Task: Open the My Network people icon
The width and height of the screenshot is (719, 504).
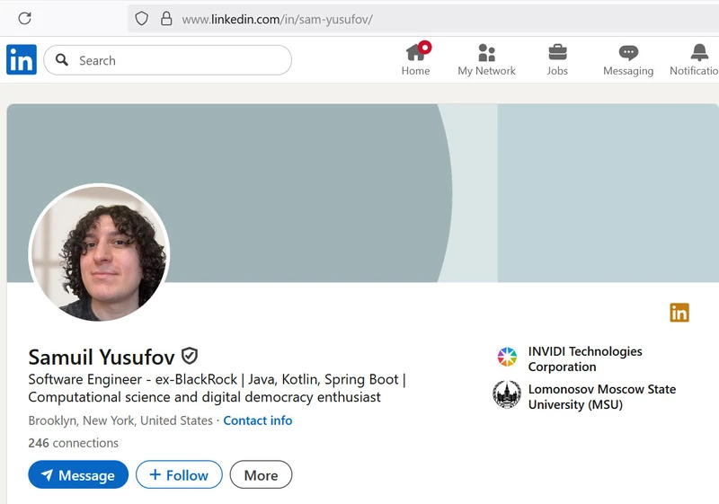Action: [x=486, y=53]
